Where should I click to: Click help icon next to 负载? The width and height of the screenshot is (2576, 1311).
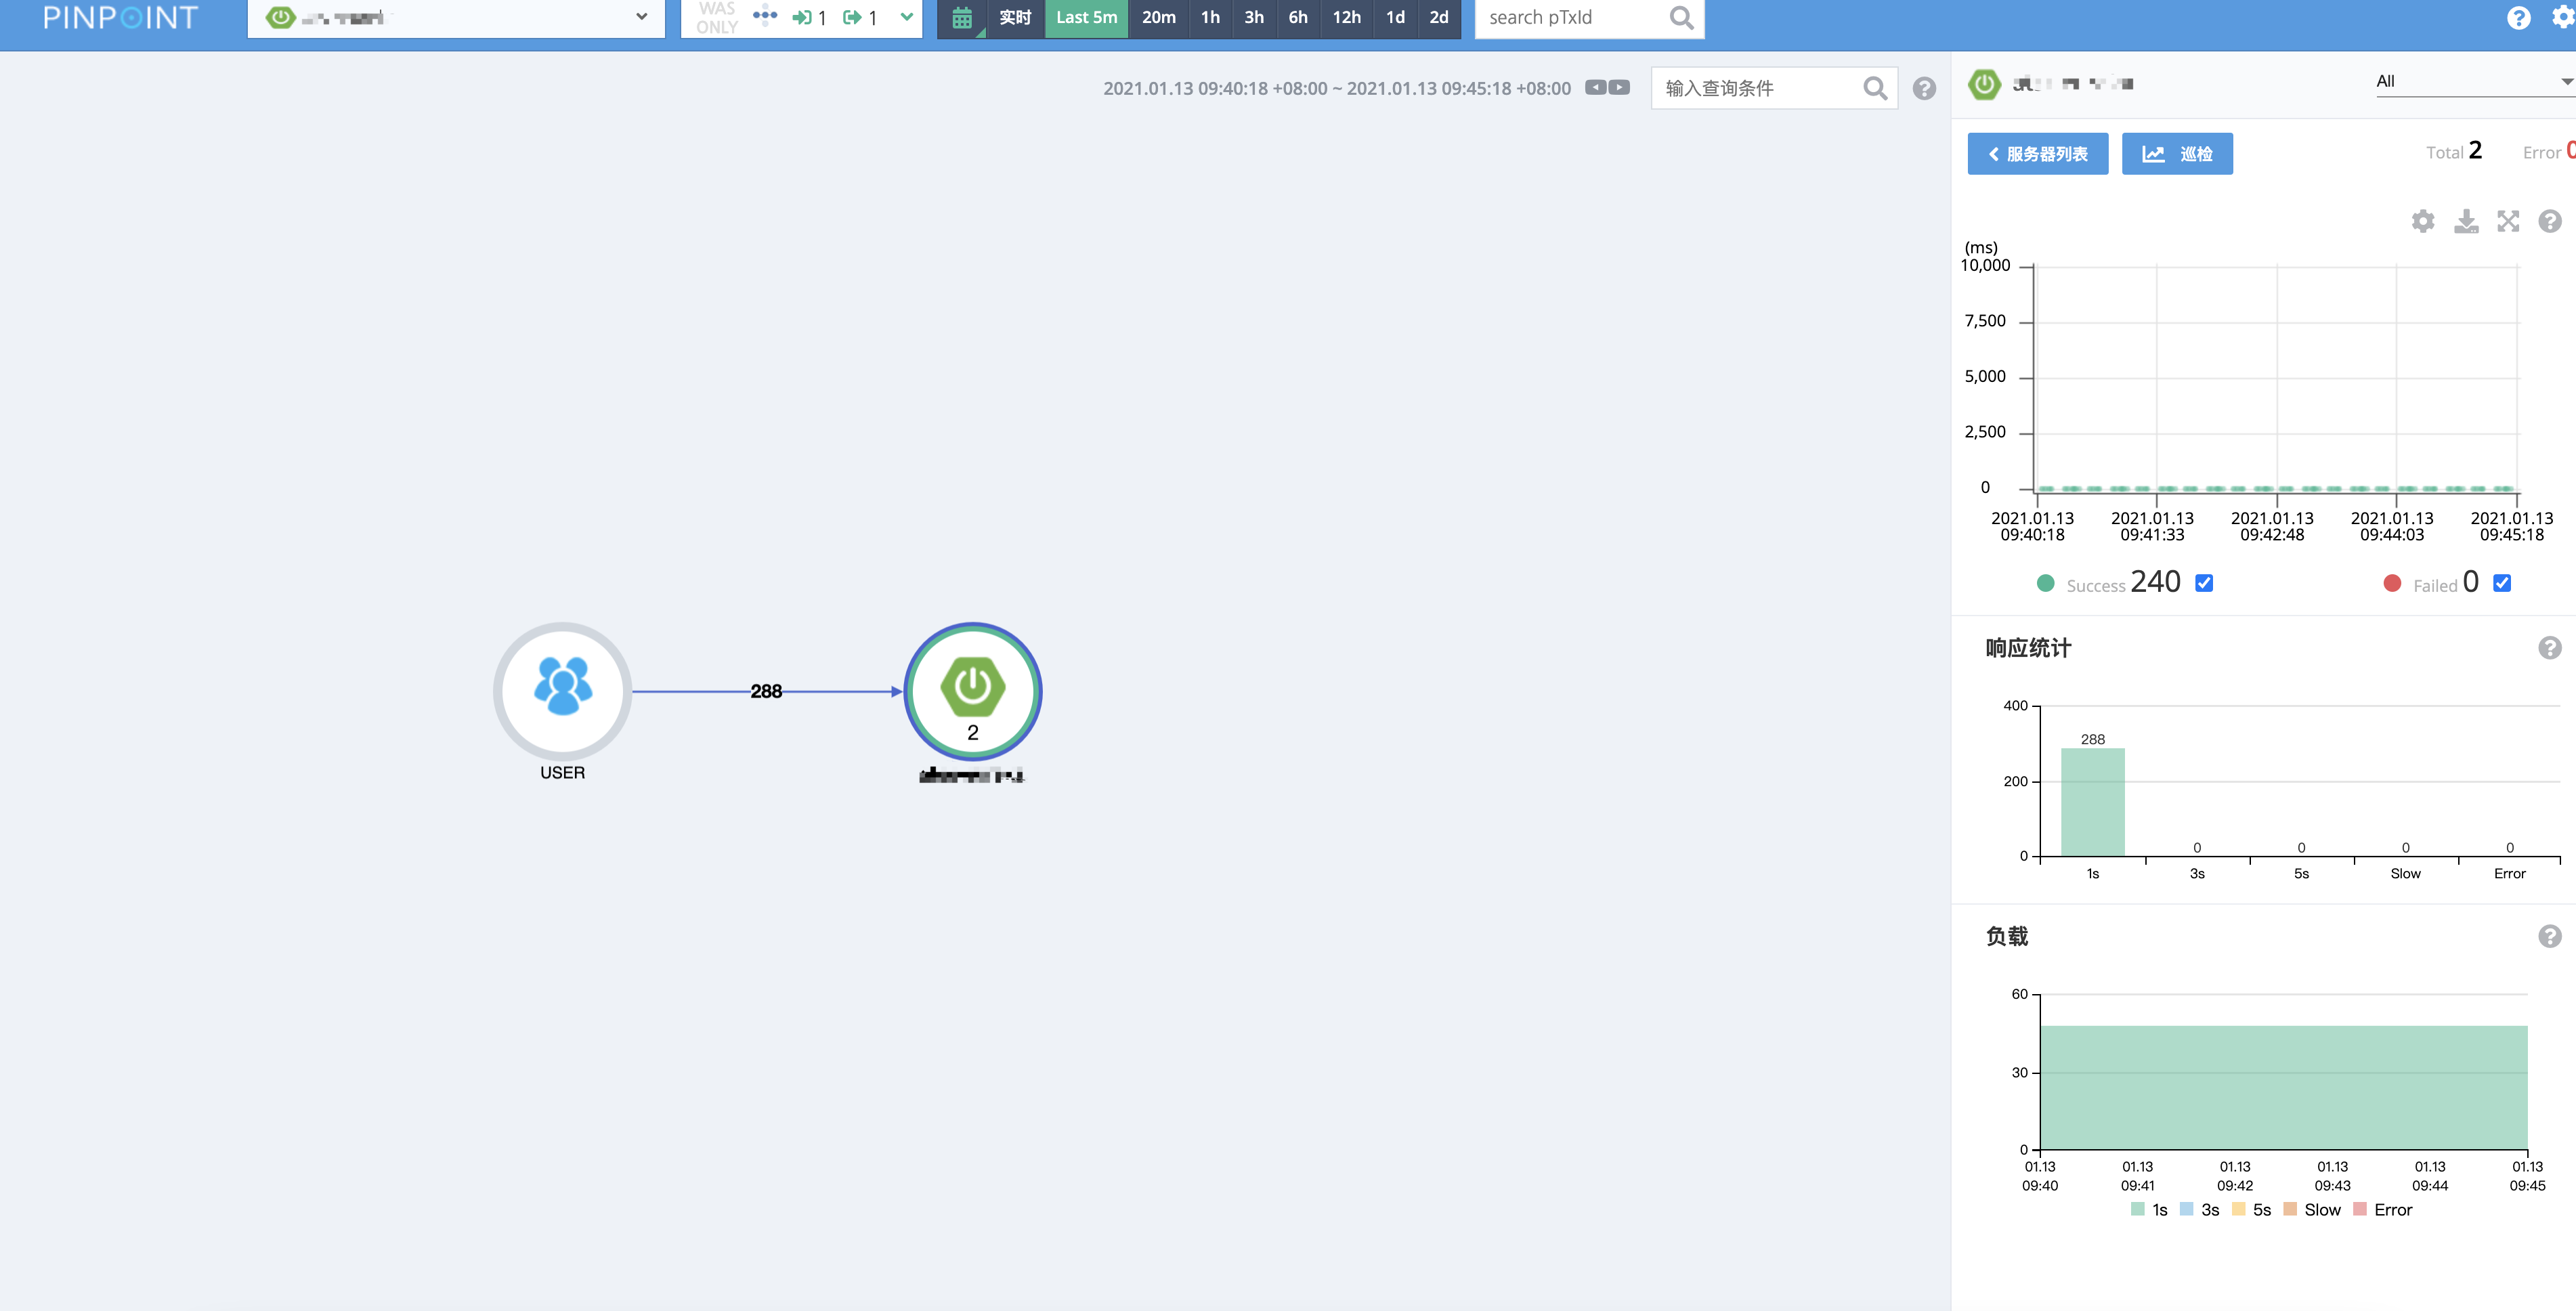pos(2549,936)
